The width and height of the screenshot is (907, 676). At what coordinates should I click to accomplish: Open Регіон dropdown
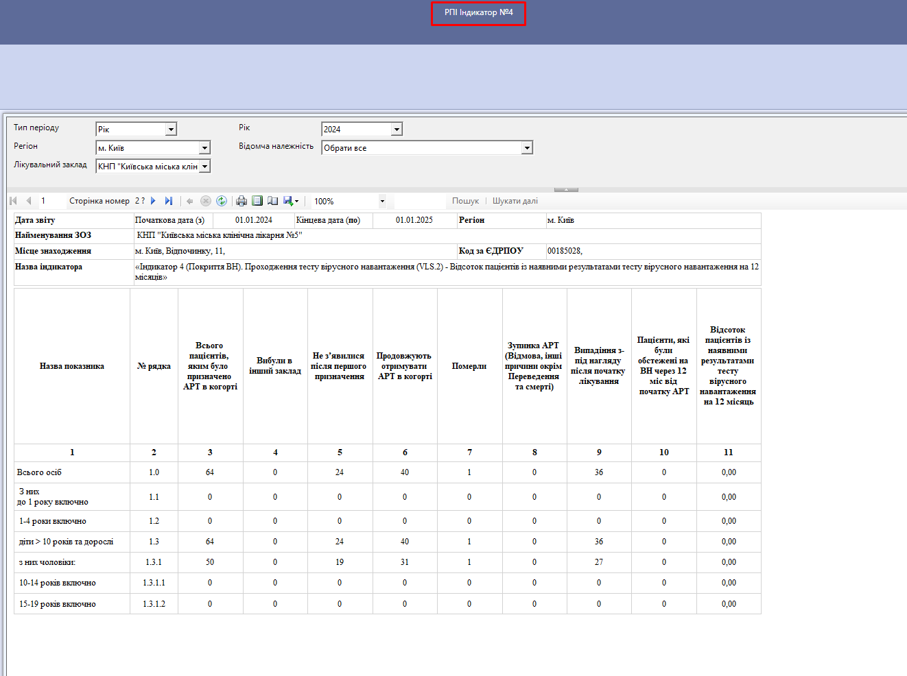pos(204,147)
